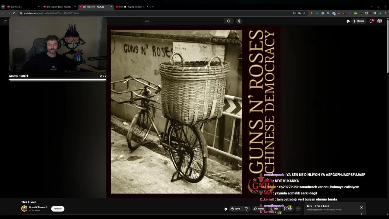Share the video via Paylaş
The image size is (389, 219).
click(259, 209)
